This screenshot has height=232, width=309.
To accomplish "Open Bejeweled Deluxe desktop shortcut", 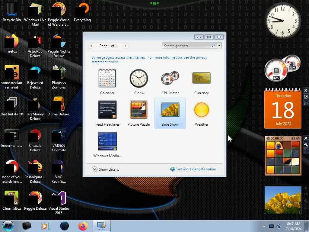I will click(x=35, y=77).
